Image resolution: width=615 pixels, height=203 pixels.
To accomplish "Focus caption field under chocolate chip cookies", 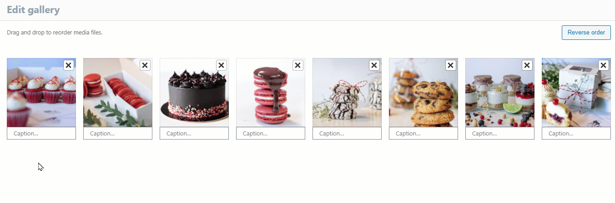I will pos(423,133).
